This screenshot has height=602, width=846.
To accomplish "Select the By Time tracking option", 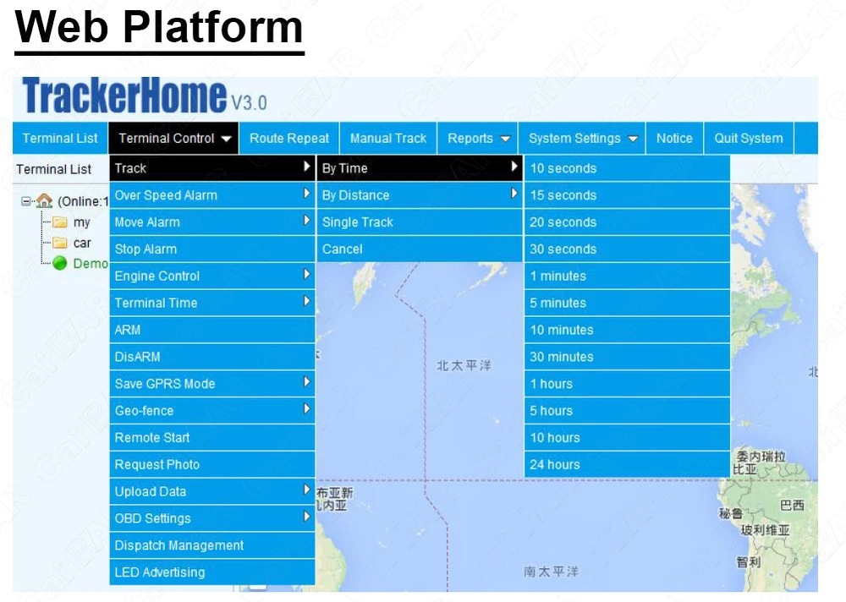I will (420, 168).
